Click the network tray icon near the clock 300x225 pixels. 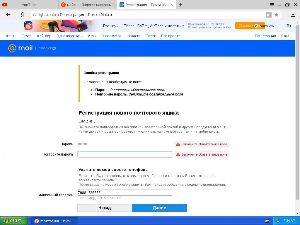(x=278, y=221)
